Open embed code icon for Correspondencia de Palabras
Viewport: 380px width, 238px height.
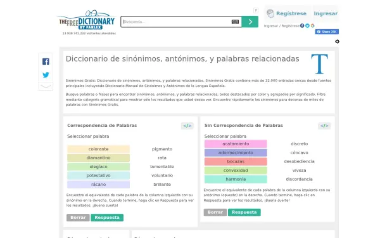pos(187,126)
